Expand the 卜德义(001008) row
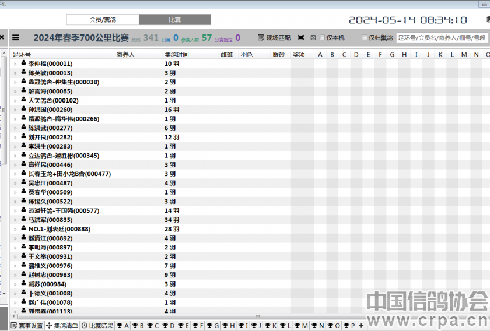Screen dimensions: 490x331 pyautogui.click(x=15, y=294)
